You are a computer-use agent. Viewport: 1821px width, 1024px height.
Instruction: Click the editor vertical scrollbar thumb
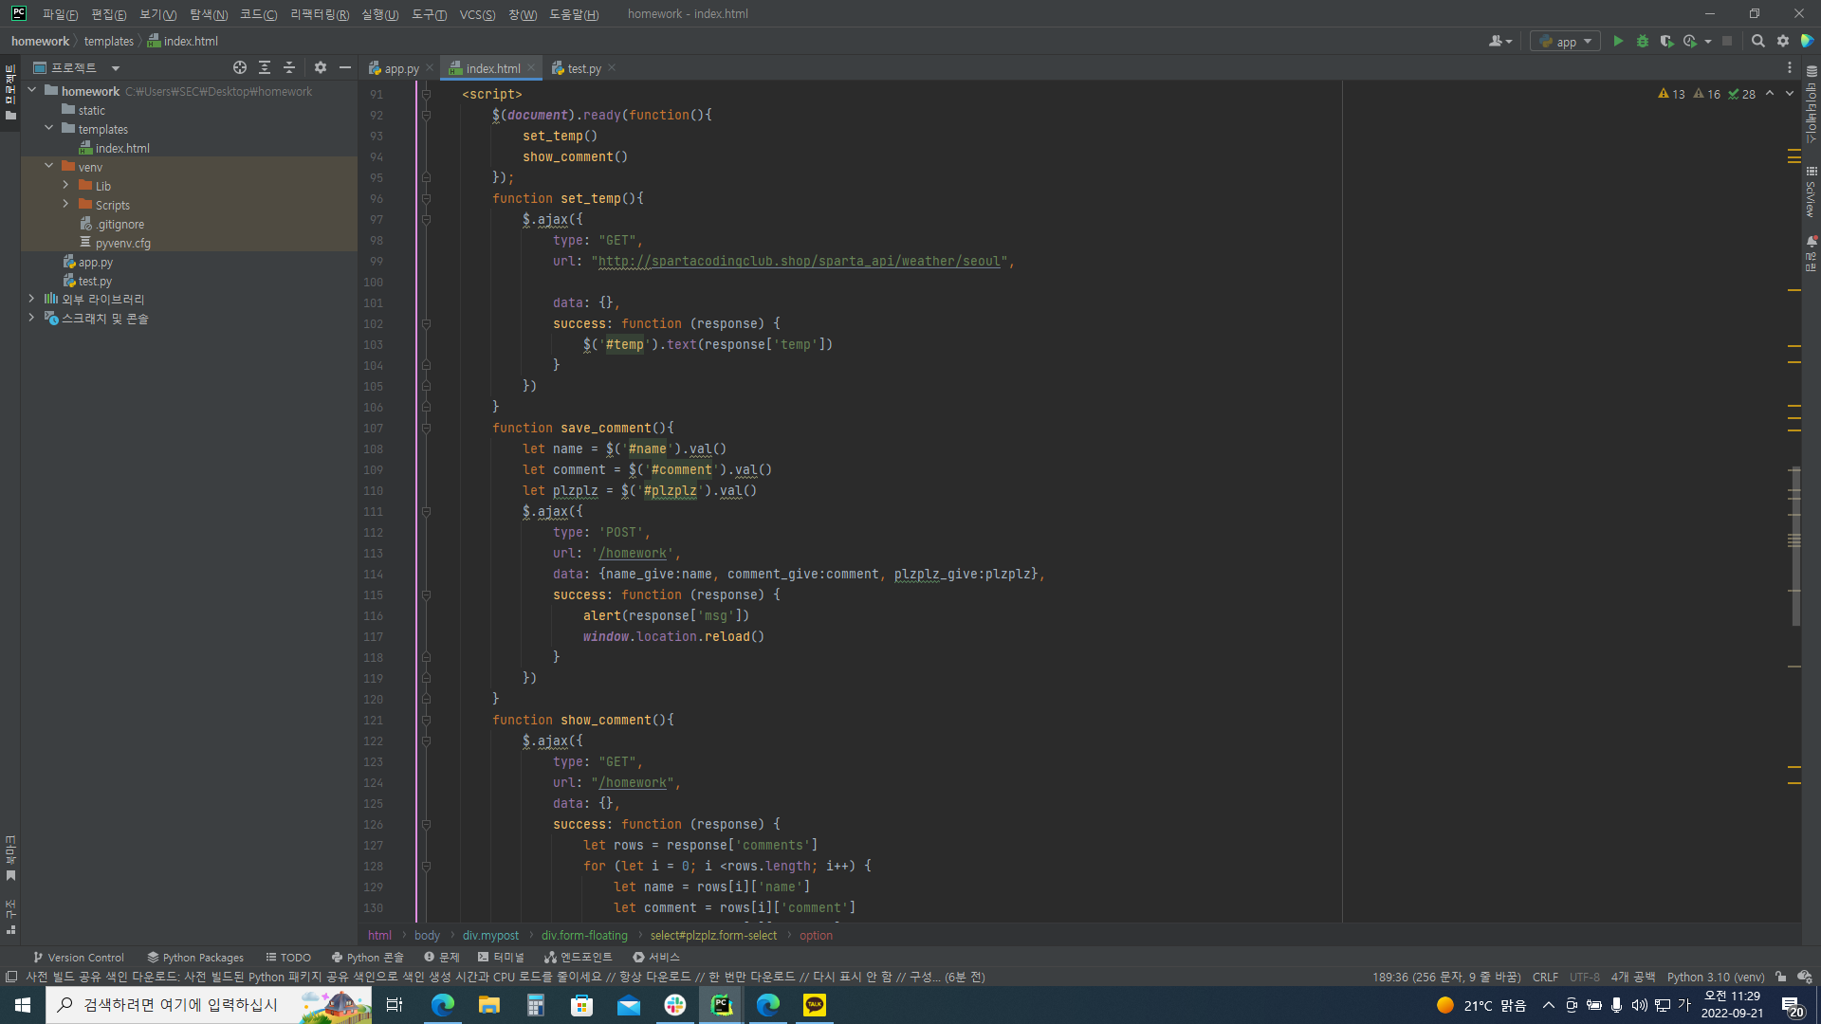(1795, 545)
